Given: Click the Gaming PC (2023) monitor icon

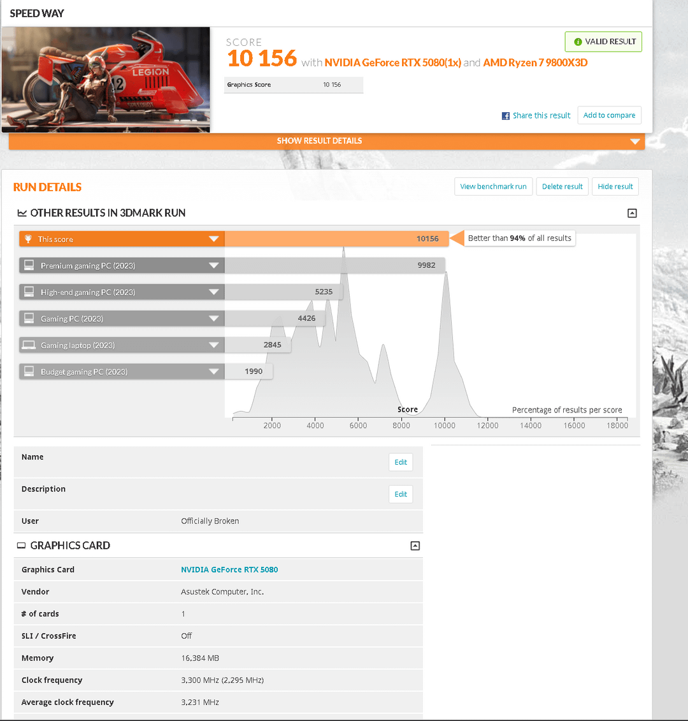Looking at the screenshot, I should [29, 318].
